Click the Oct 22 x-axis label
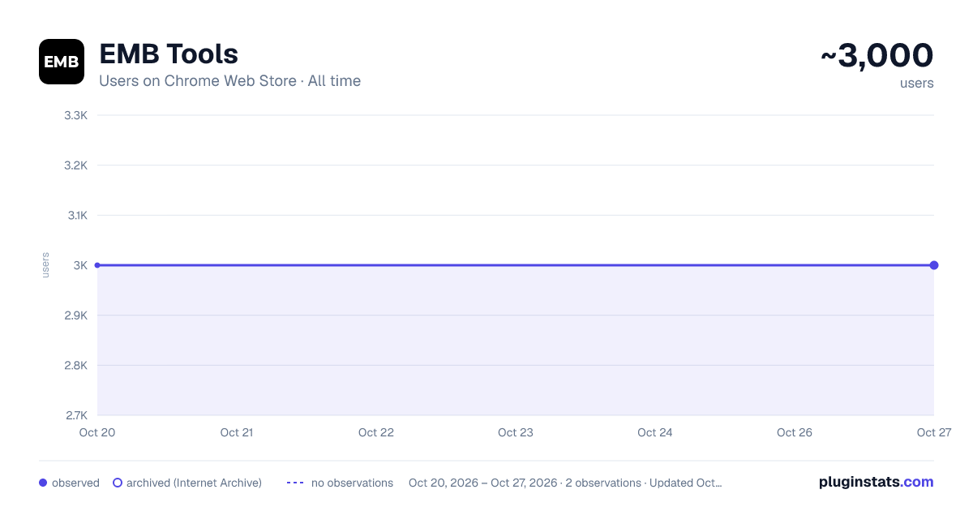The width and height of the screenshot is (973, 511). [376, 432]
